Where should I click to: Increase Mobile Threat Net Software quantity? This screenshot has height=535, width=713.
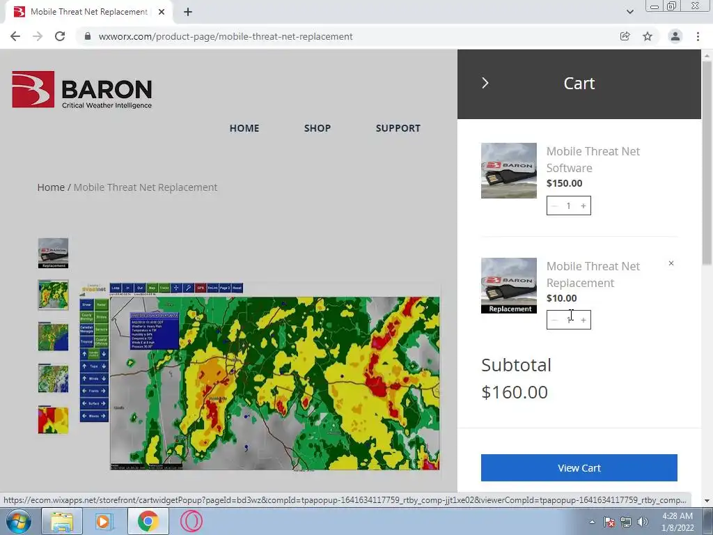pos(583,206)
